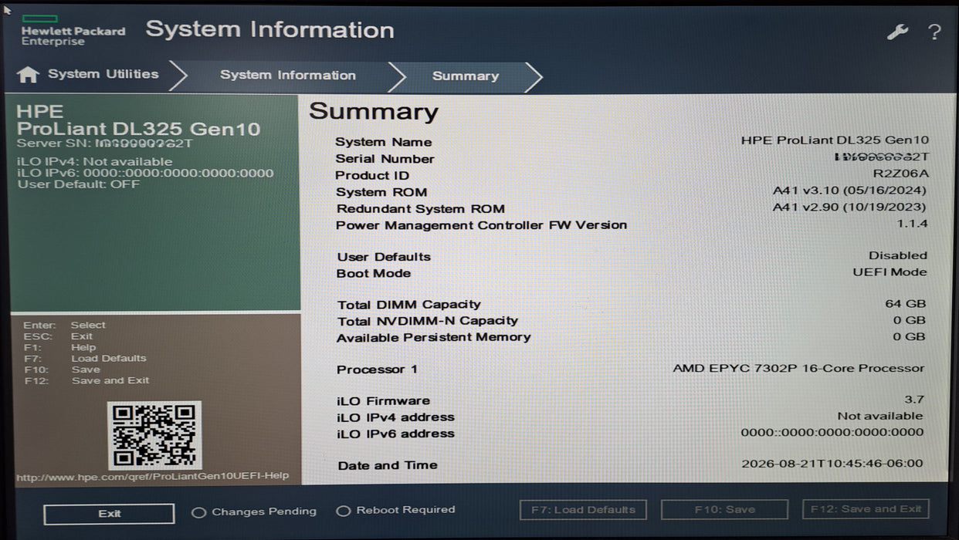Screen dimensions: 959x540
Task: Click the iLO IPv6 address label
Action: tap(395, 434)
